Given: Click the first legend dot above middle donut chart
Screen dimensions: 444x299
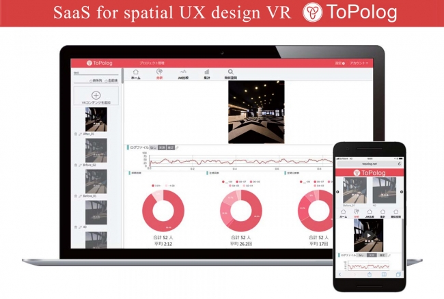Looking at the screenshot, I should pyautogui.click(x=223, y=182).
